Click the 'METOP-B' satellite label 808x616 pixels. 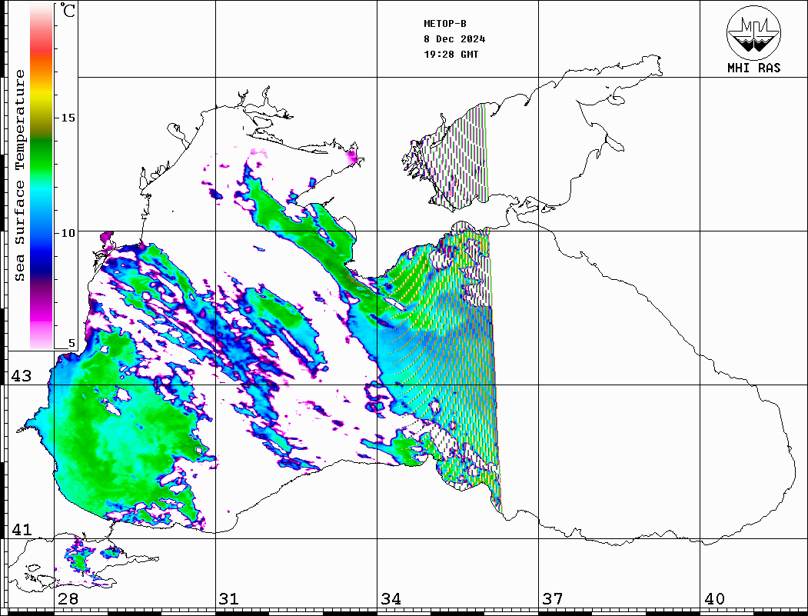tap(444, 24)
